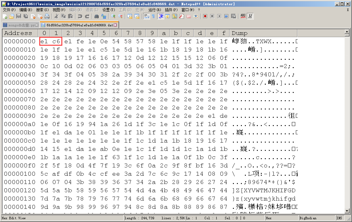Open the 视图(V) menu

pyautogui.click(x=59, y=10)
